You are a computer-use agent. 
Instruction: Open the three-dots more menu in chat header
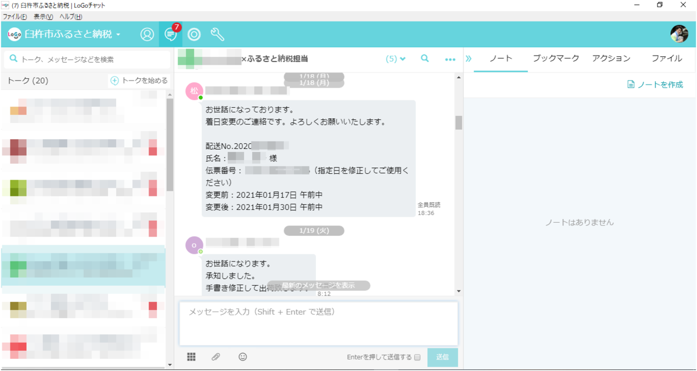click(450, 59)
